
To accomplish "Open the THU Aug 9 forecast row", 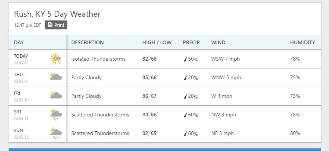I will pos(165,78).
